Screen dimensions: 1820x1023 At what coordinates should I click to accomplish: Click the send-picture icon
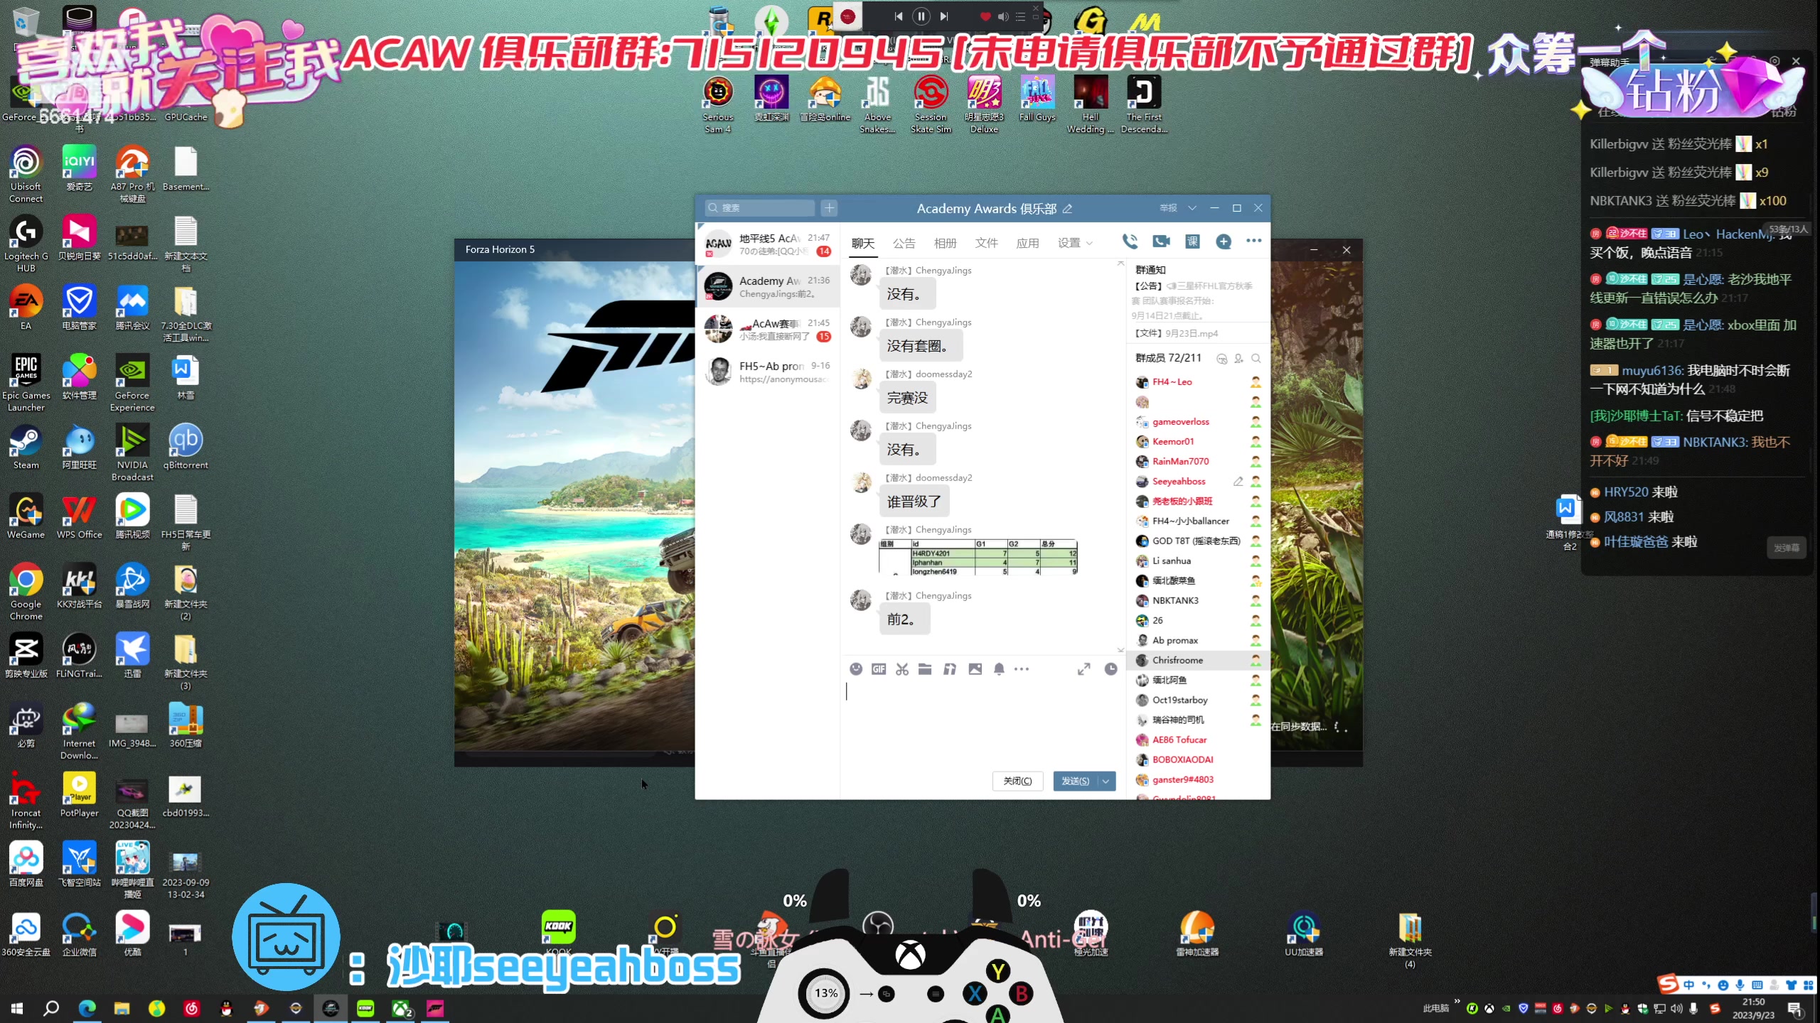click(975, 669)
